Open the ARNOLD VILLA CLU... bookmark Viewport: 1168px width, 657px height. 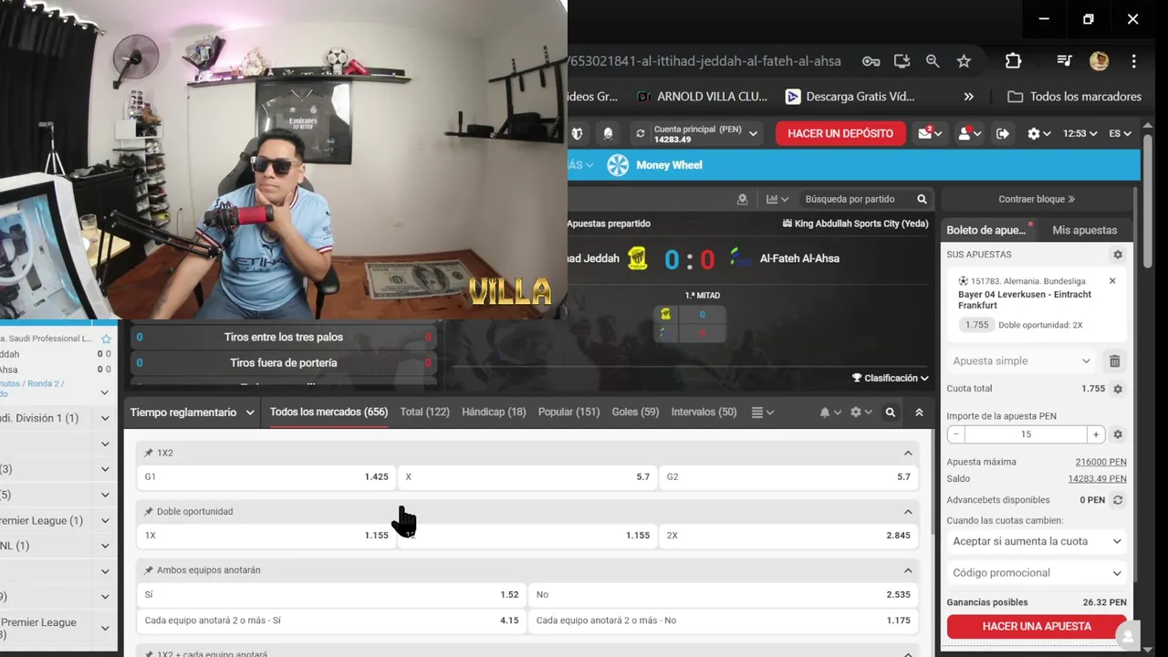point(702,97)
